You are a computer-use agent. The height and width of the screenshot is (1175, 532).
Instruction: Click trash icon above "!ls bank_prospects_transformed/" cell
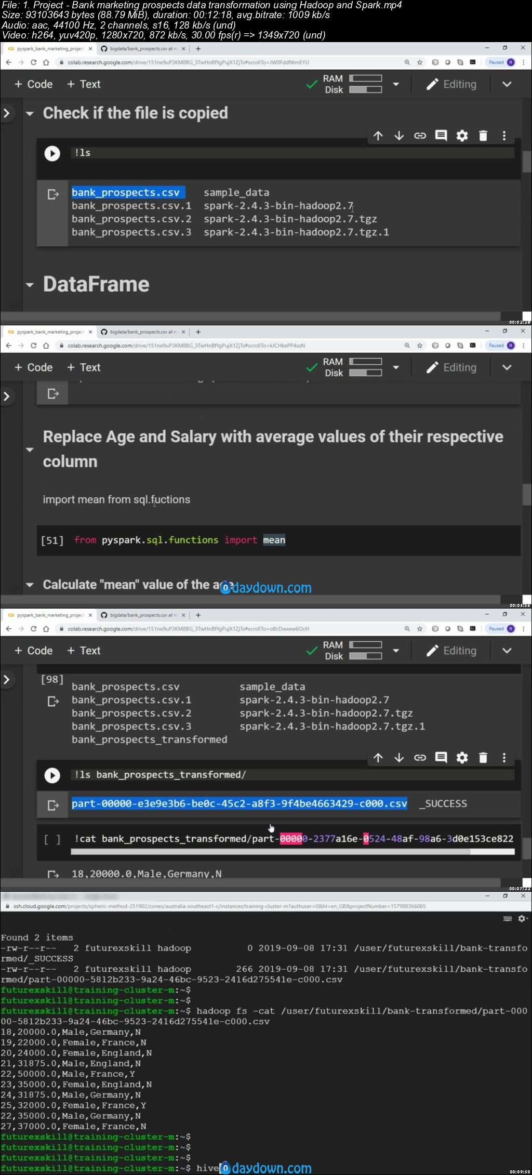tap(483, 758)
